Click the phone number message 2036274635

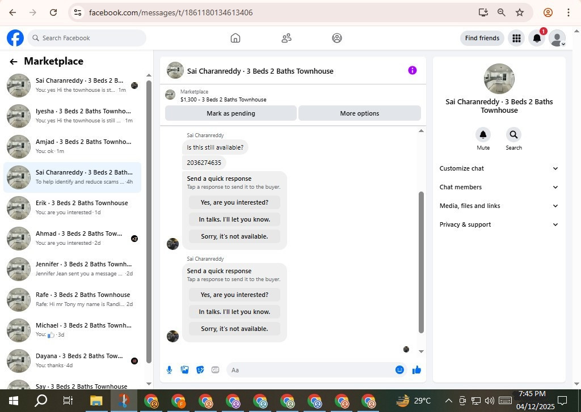[204, 163]
